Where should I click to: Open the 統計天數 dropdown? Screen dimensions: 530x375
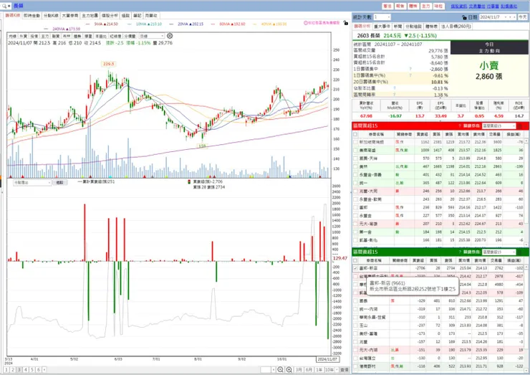[x=382, y=17]
